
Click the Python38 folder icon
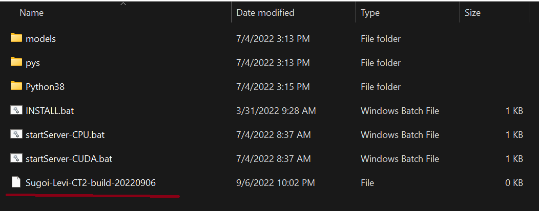coord(16,86)
